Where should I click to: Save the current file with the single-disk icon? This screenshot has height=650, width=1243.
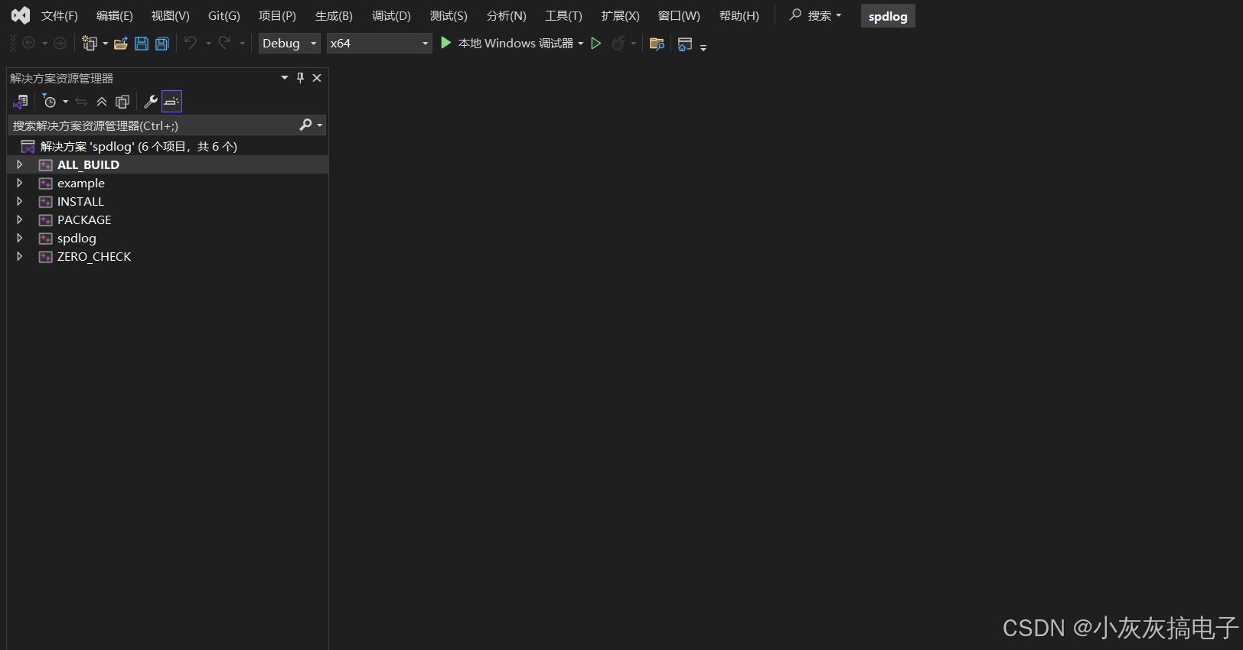[x=142, y=44]
